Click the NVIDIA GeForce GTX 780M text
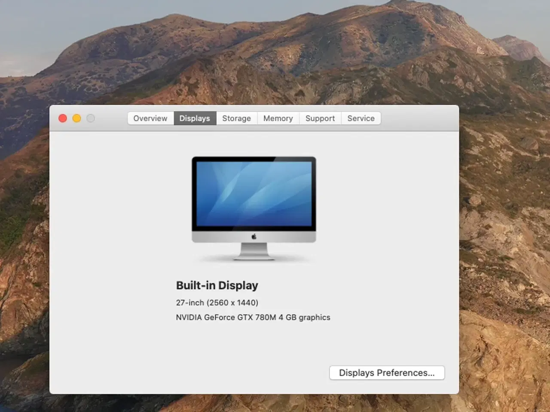The width and height of the screenshot is (550, 412). (x=253, y=317)
